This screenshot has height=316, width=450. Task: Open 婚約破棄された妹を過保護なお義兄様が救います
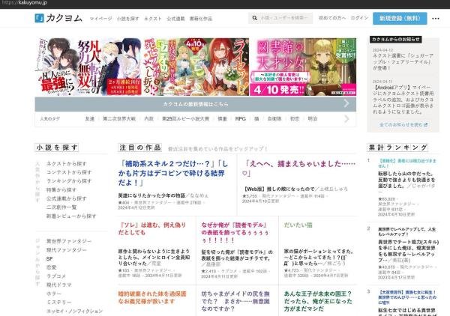tap(152, 297)
